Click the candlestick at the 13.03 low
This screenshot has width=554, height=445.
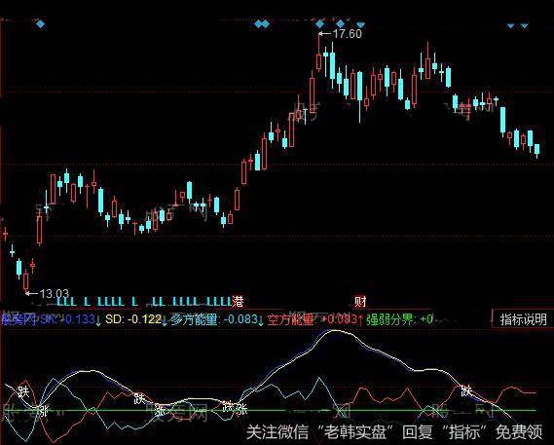click(x=25, y=281)
